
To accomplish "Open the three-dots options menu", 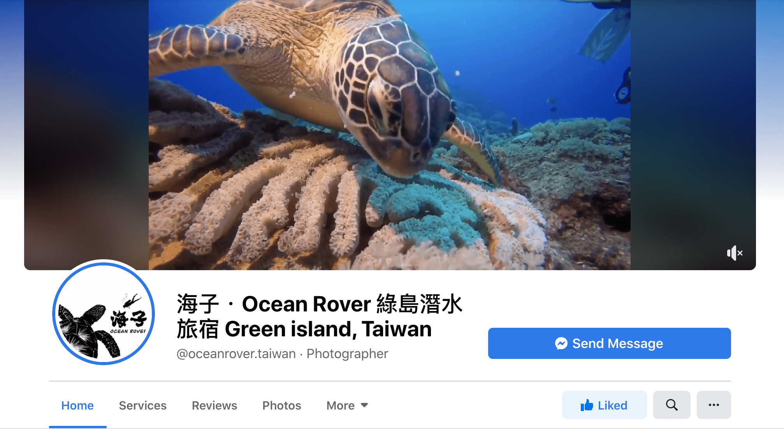I will pyautogui.click(x=714, y=405).
